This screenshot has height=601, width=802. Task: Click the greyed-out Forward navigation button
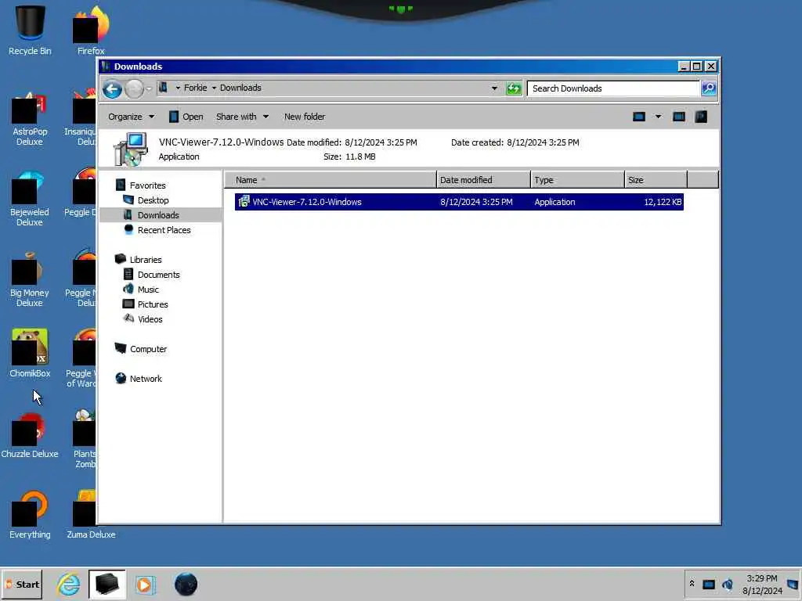tap(134, 89)
